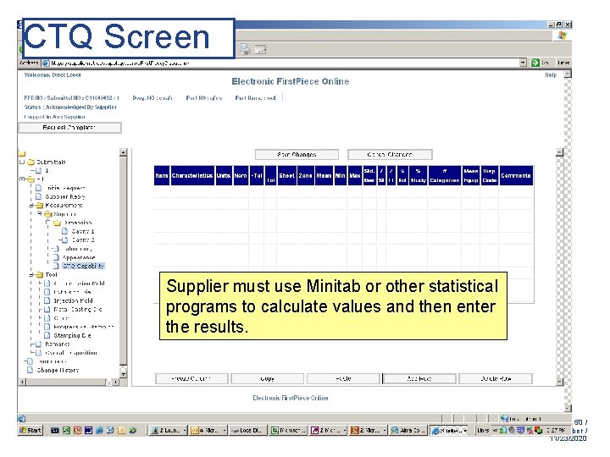Click the toolbar icon right of the printer

[x=260, y=49]
